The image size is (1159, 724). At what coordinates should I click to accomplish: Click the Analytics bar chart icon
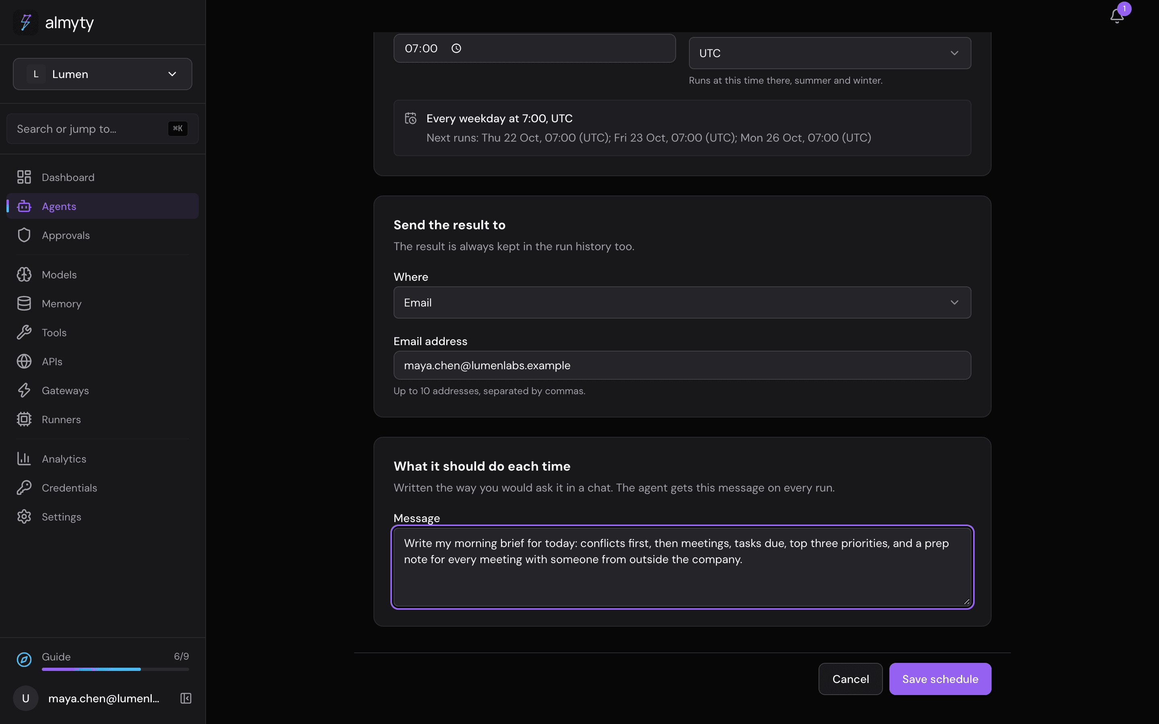[24, 459]
